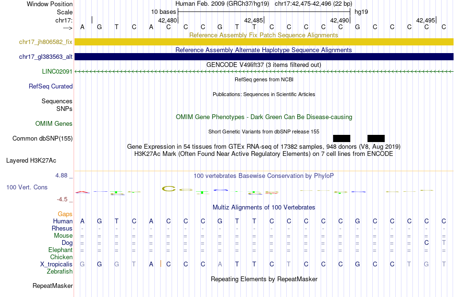Open the H3K27Ac Mark ENCODE track title
This screenshot has height=297, width=454.
point(264,154)
